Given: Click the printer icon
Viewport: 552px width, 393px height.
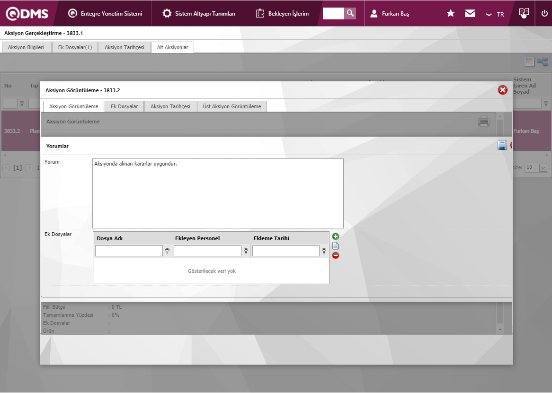Looking at the screenshot, I should pos(484,121).
